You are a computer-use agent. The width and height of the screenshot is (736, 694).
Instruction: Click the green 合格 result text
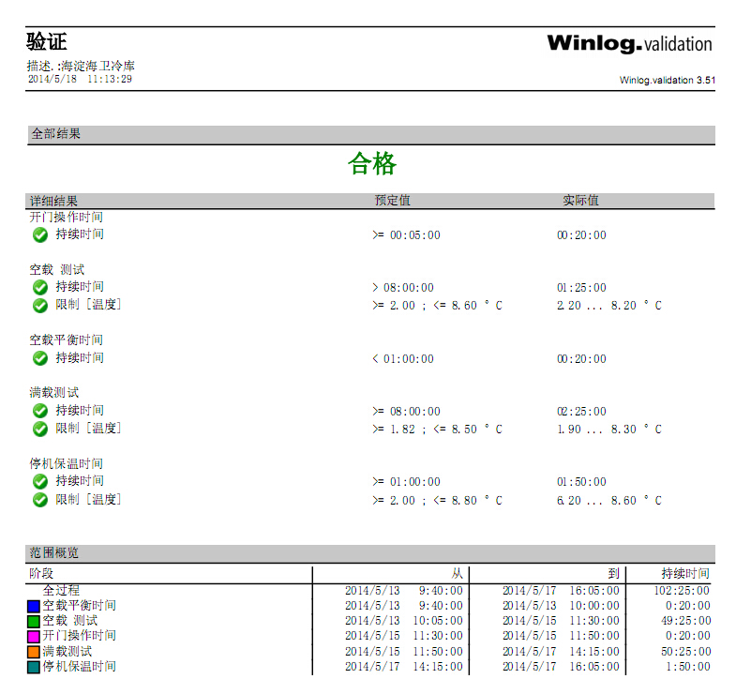click(x=372, y=164)
